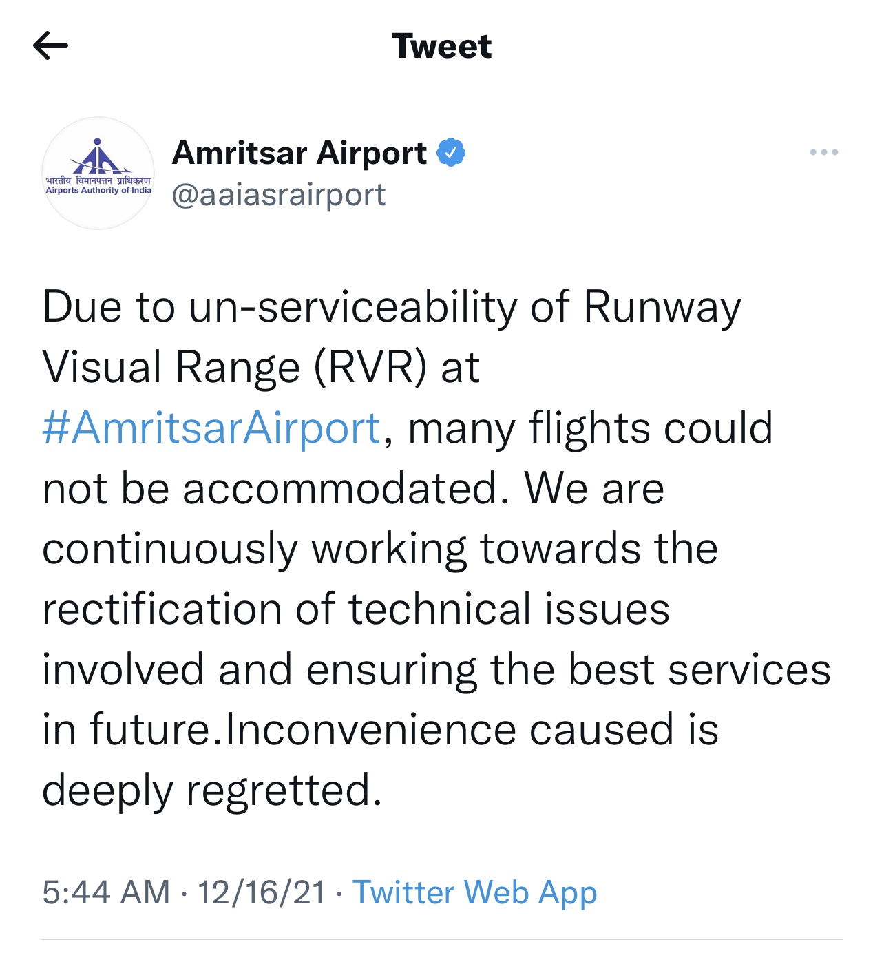
Task: Click the 5:44 AM timestamp
Action: point(106,892)
